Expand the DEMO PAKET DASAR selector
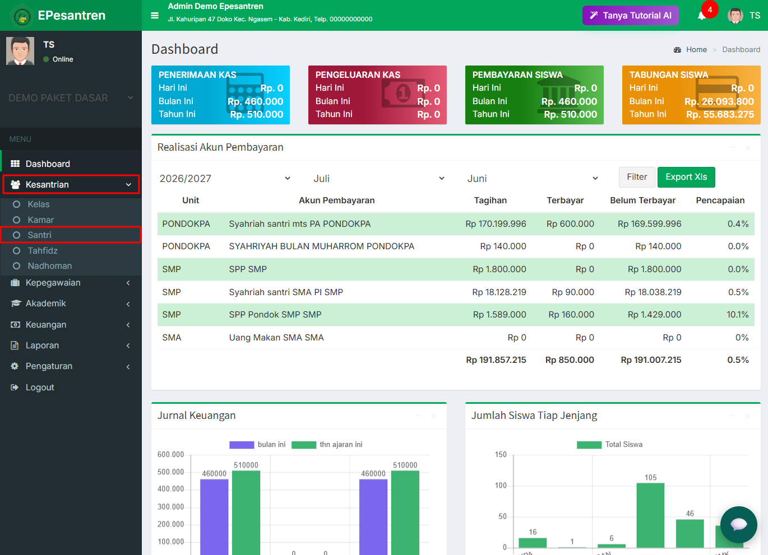The height and width of the screenshot is (555, 768). 71,98
